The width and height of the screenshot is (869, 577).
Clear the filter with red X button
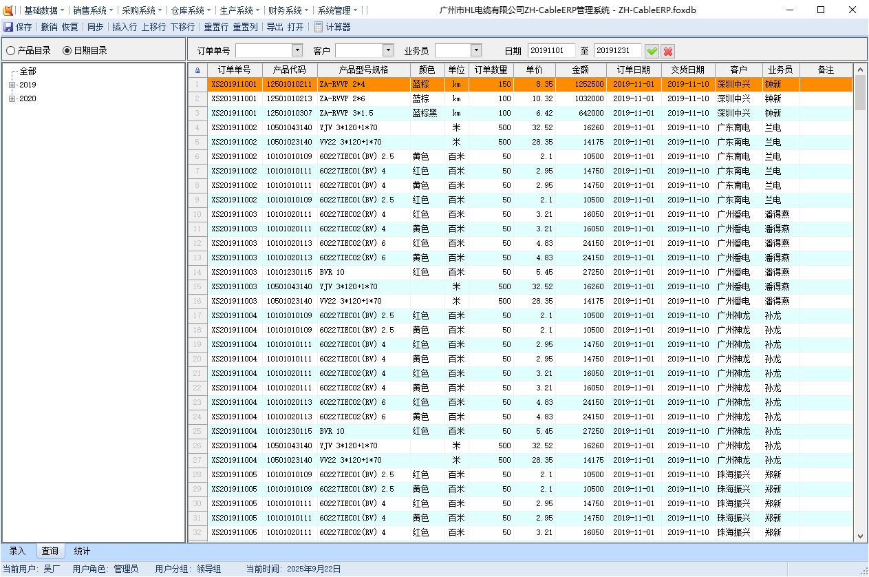[x=667, y=51]
